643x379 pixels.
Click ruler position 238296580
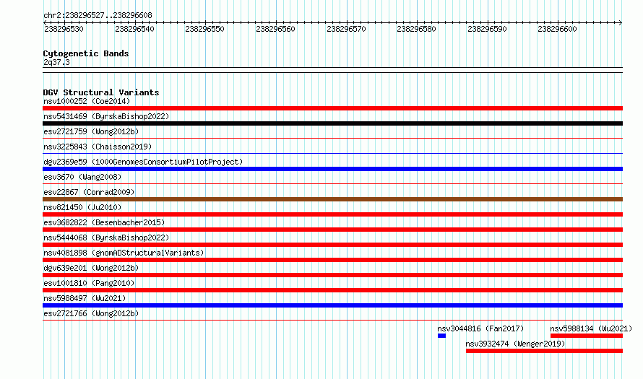click(416, 29)
